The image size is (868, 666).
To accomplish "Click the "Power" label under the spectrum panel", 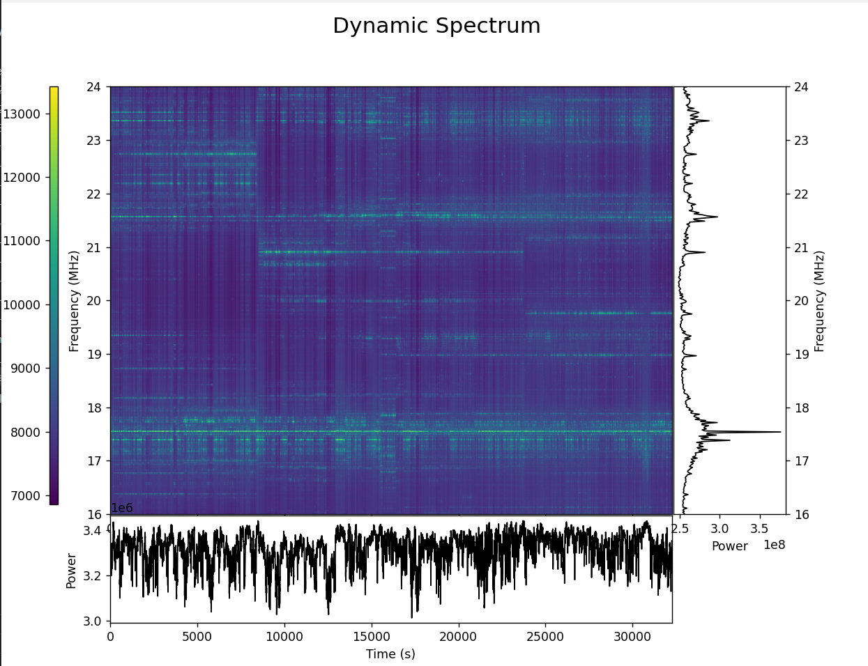I will [729, 547].
